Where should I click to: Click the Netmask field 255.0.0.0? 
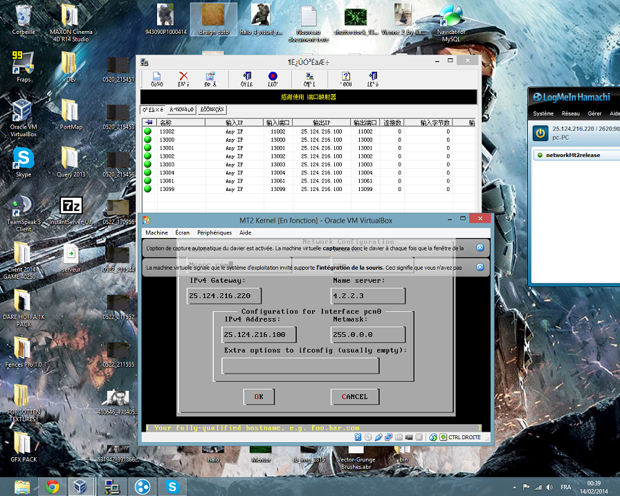(x=367, y=334)
